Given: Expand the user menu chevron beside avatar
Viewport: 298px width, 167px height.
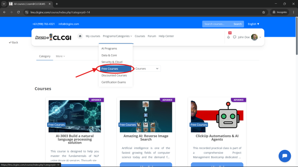Looking at the screenshot, I should point(260,37).
